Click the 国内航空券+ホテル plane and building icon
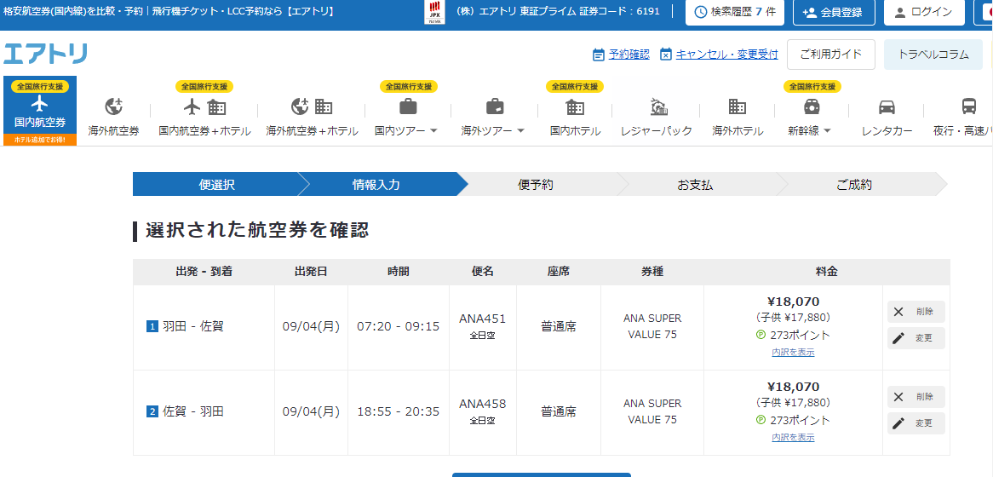993x477 pixels. [204, 106]
